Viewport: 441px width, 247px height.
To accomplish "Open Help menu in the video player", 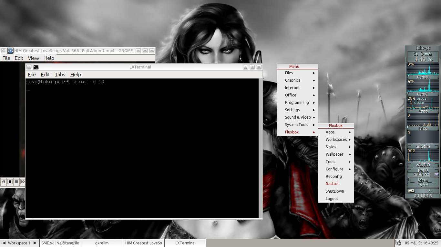I will click(x=49, y=58).
